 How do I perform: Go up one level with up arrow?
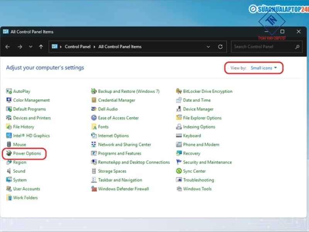tap(41, 47)
